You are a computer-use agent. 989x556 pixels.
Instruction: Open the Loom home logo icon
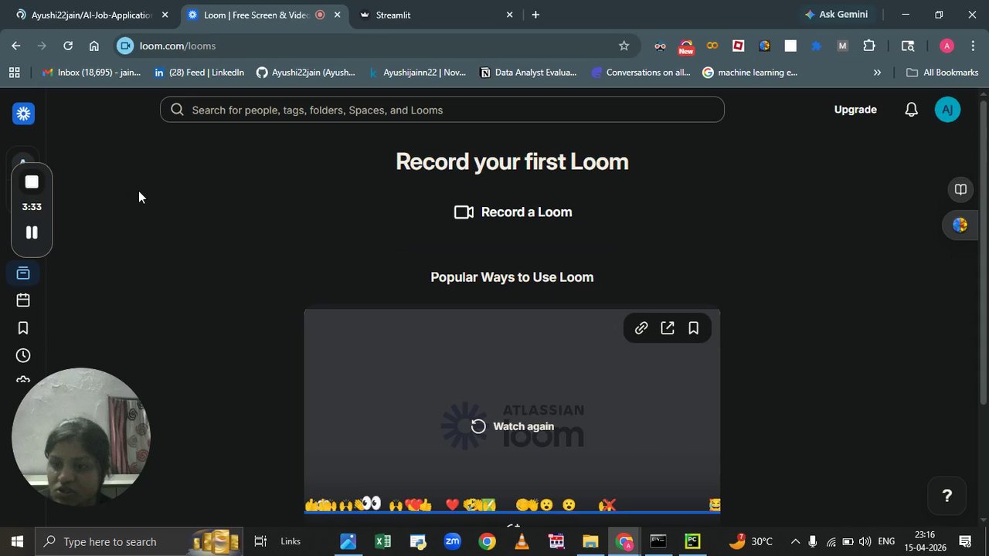coord(23,114)
